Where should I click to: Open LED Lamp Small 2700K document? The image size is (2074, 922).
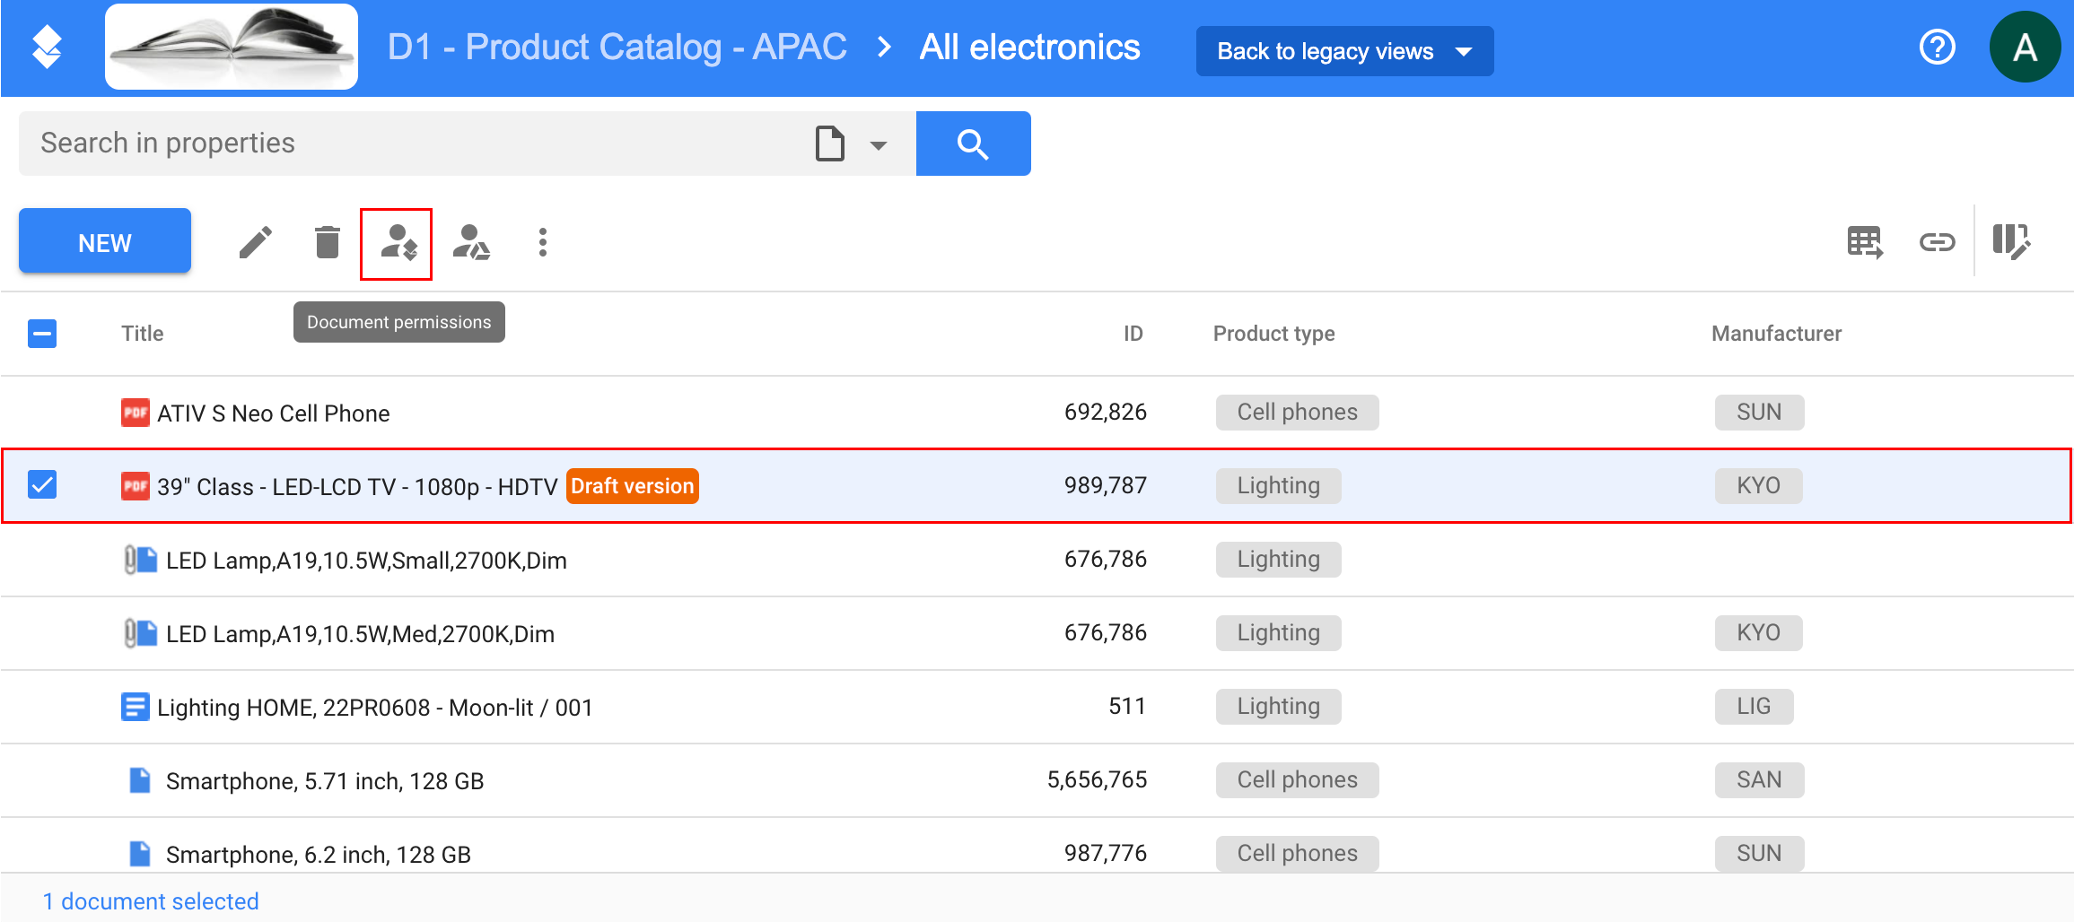(366, 561)
